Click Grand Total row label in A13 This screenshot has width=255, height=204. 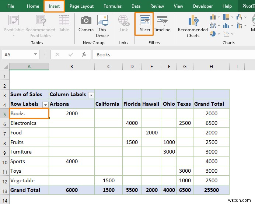click(29, 190)
